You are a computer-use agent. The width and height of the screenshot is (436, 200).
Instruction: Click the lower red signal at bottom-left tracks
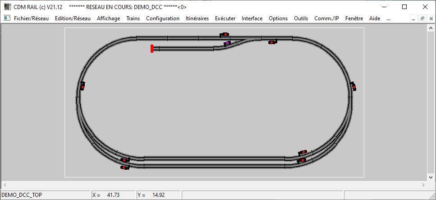point(125,168)
